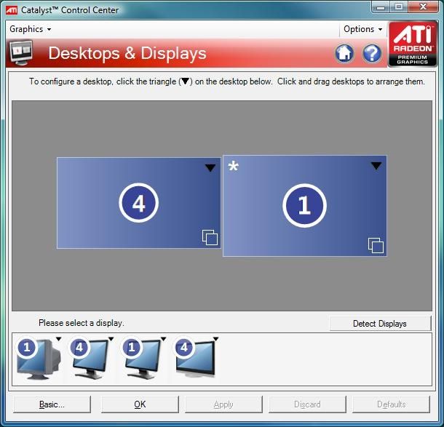Click the Defaults button

[392, 404]
